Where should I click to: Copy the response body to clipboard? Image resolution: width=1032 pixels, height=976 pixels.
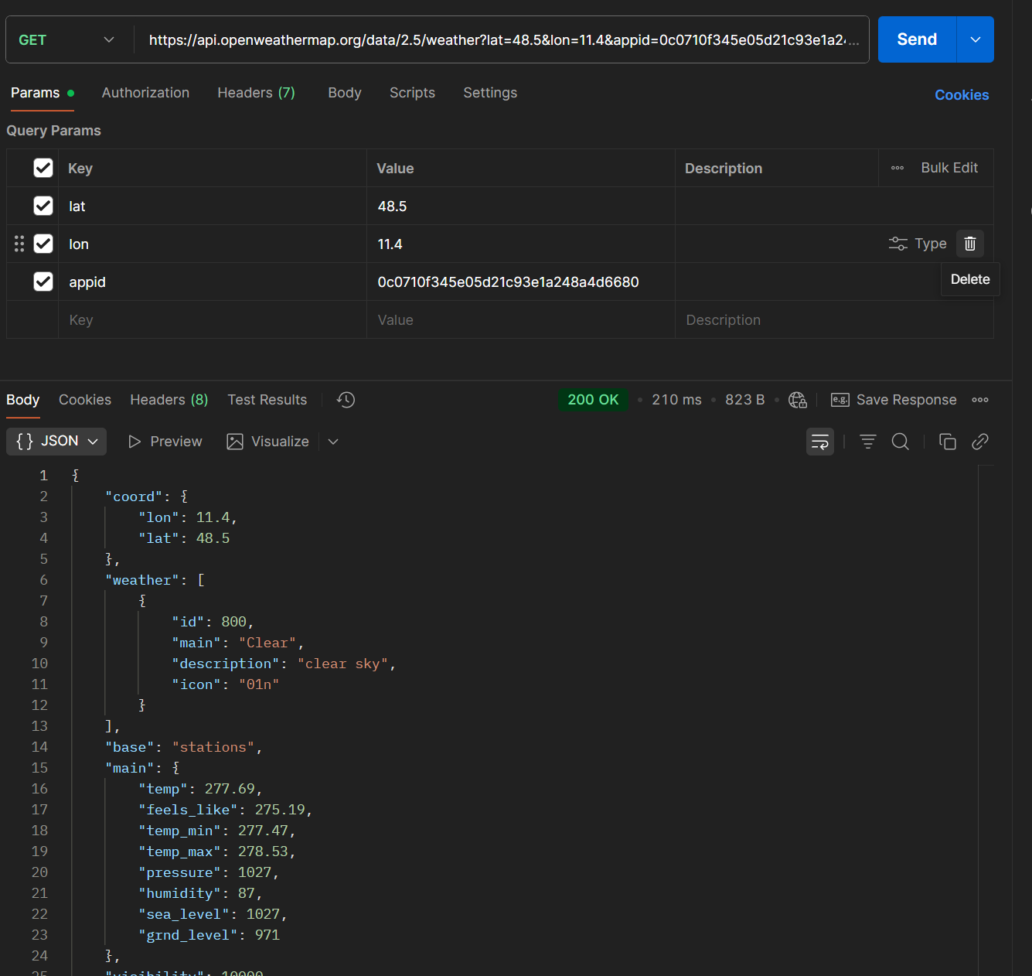(947, 442)
